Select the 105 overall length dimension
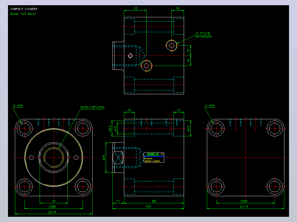Image resolution: width=297 pixels, height=222 pixels. (x=148, y=207)
